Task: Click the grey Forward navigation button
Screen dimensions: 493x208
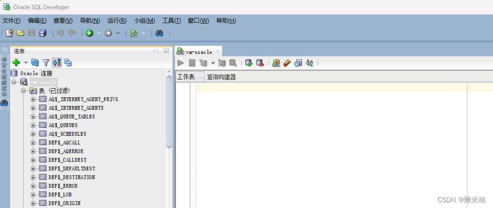Action: point(108,33)
